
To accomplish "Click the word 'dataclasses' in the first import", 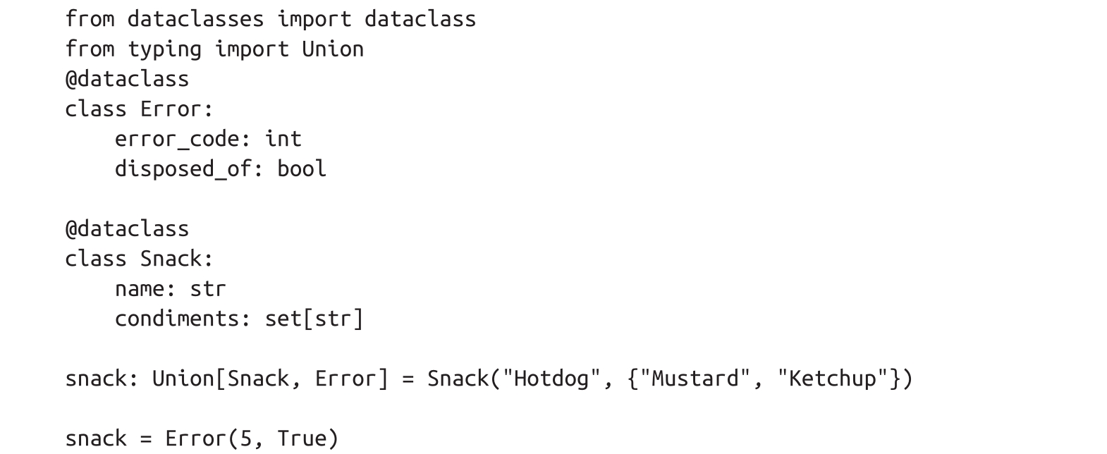I will 195,19.
